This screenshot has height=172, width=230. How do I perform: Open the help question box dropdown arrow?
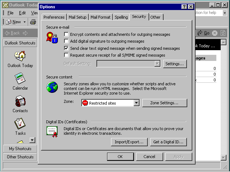pos(225,13)
